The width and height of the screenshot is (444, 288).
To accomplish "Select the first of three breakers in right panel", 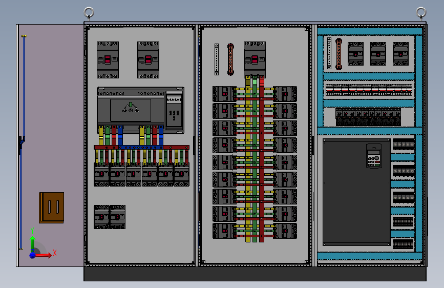I will (355, 54).
